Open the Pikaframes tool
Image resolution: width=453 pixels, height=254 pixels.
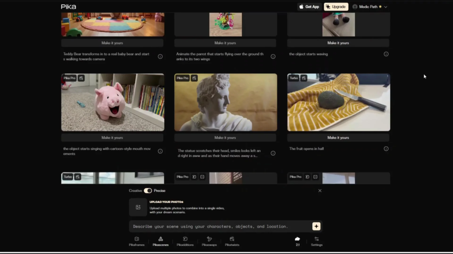pyautogui.click(x=137, y=241)
